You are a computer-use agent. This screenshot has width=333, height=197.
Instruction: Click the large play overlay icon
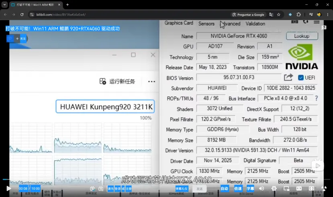click(317, 166)
